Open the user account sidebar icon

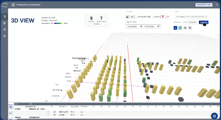tap(4, 36)
